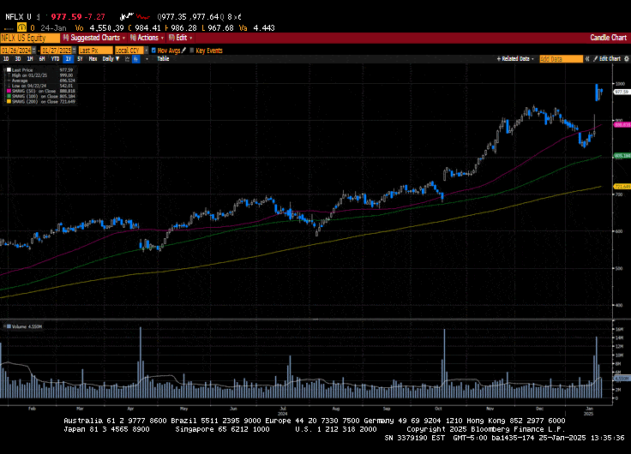Select the line chart type icon
631x454 pixels.
coord(125,59)
